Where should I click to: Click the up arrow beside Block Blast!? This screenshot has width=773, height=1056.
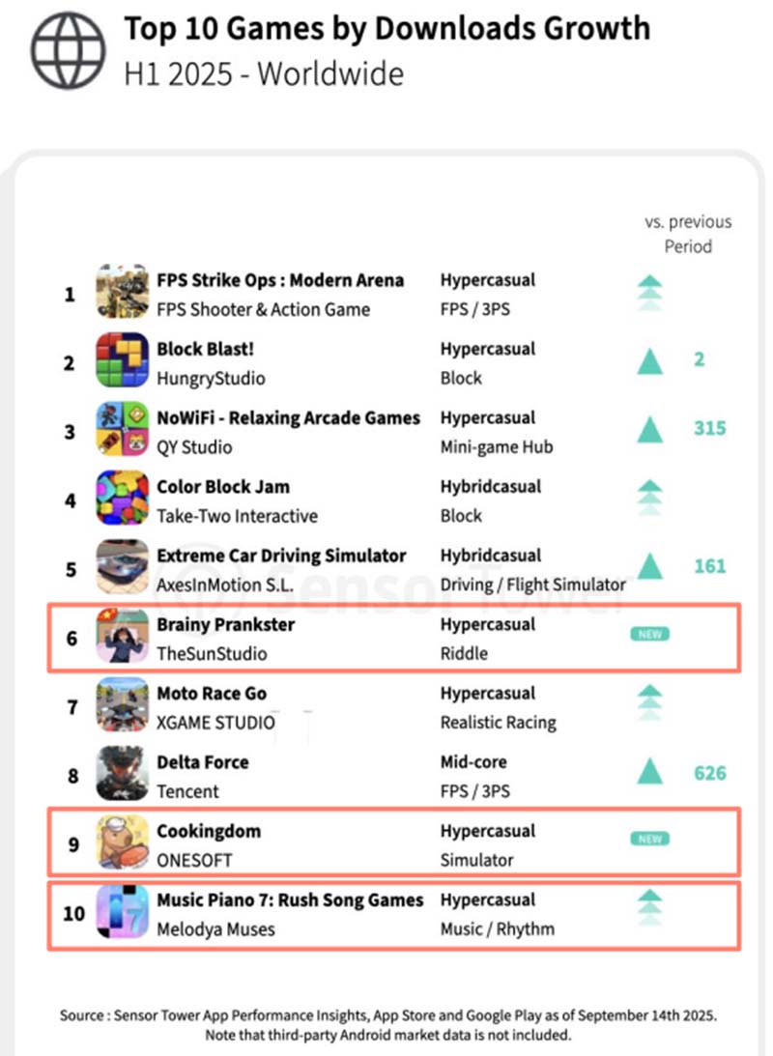(x=650, y=360)
